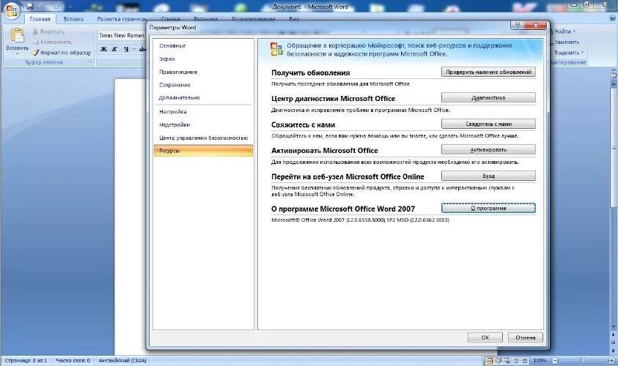Select Надстройки category in options
This screenshot has height=366, width=618.
click(203, 124)
